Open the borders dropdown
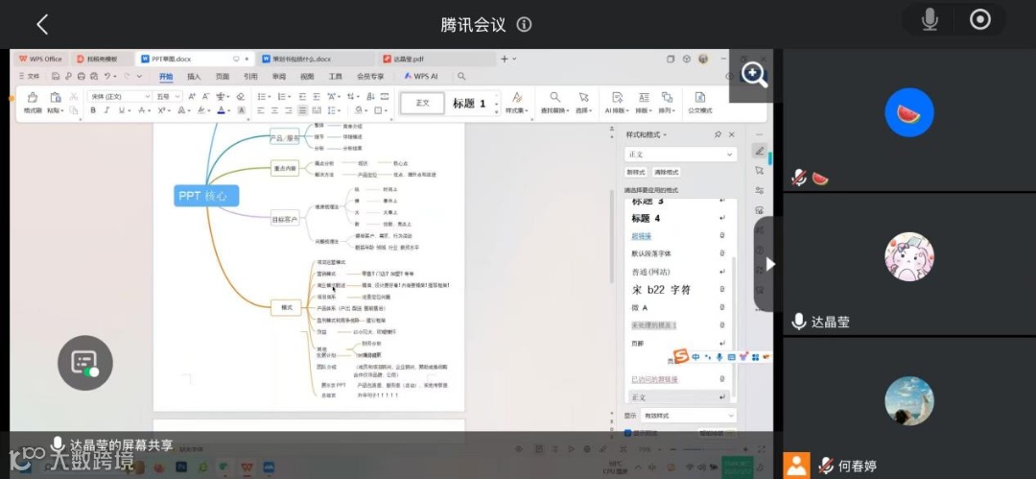This screenshot has height=479, width=1036. pyautogui.click(x=381, y=110)
